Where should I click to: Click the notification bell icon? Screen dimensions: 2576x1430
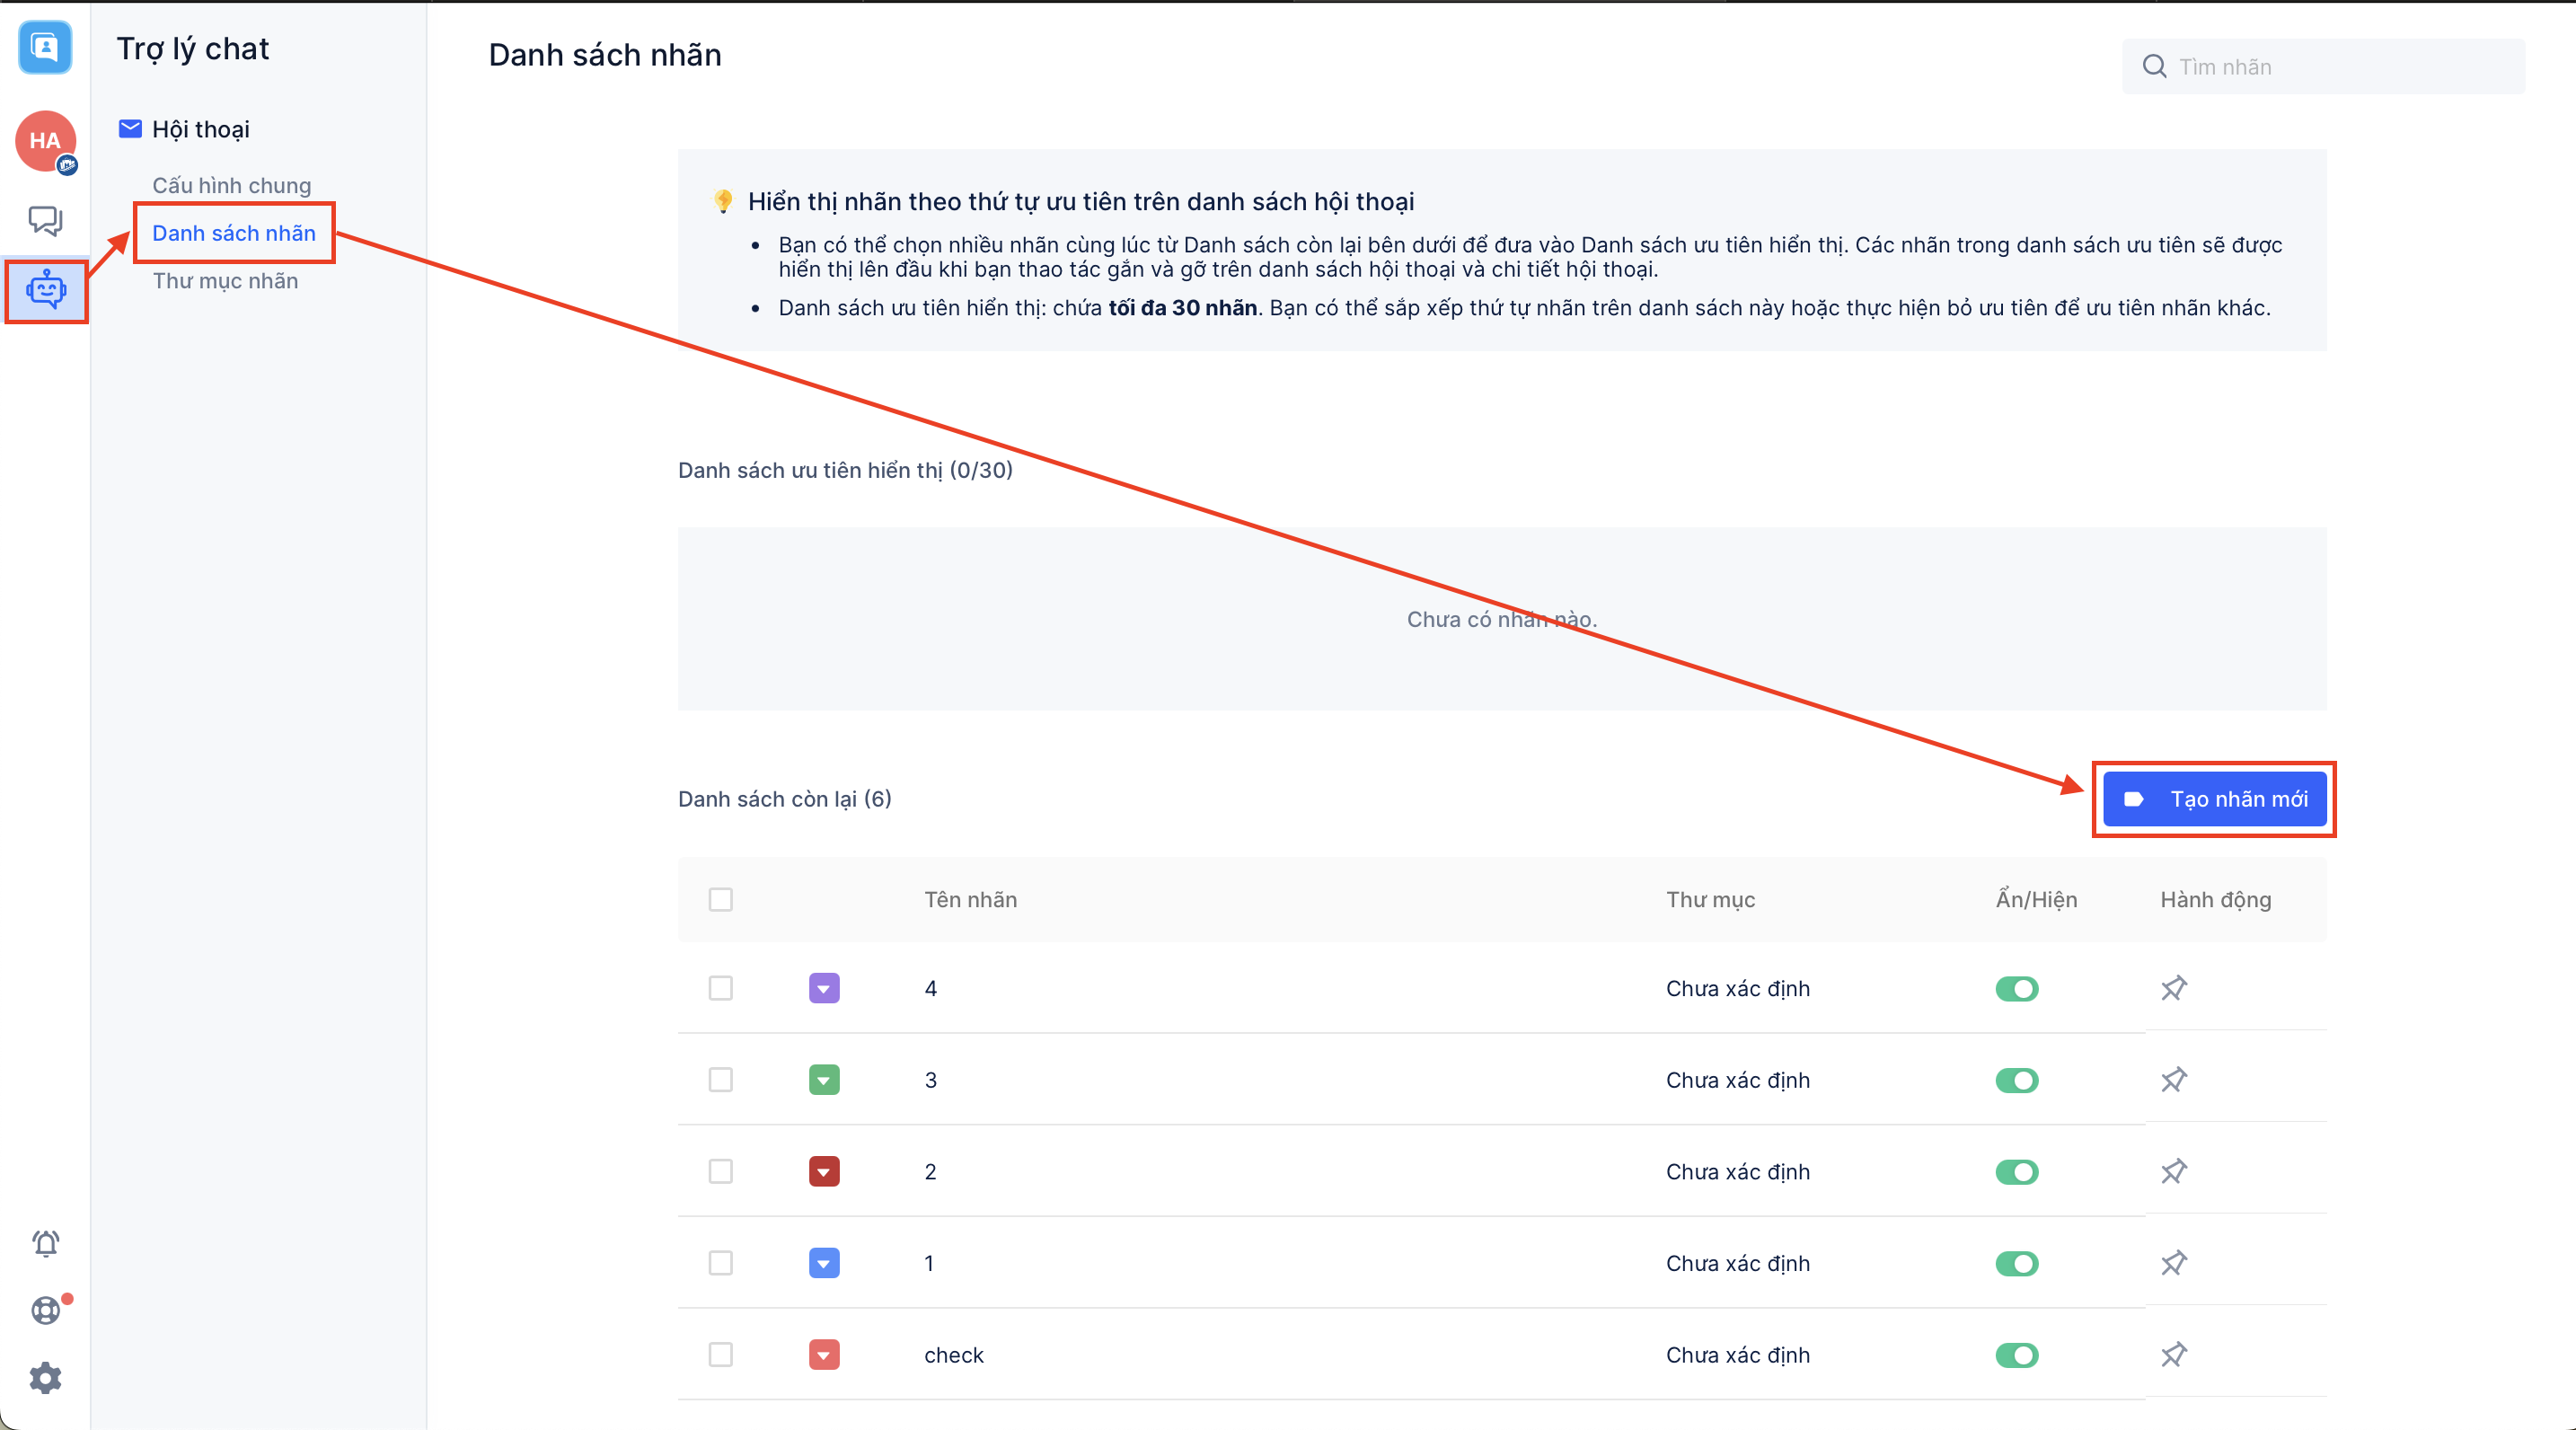tap(46, 1243)
